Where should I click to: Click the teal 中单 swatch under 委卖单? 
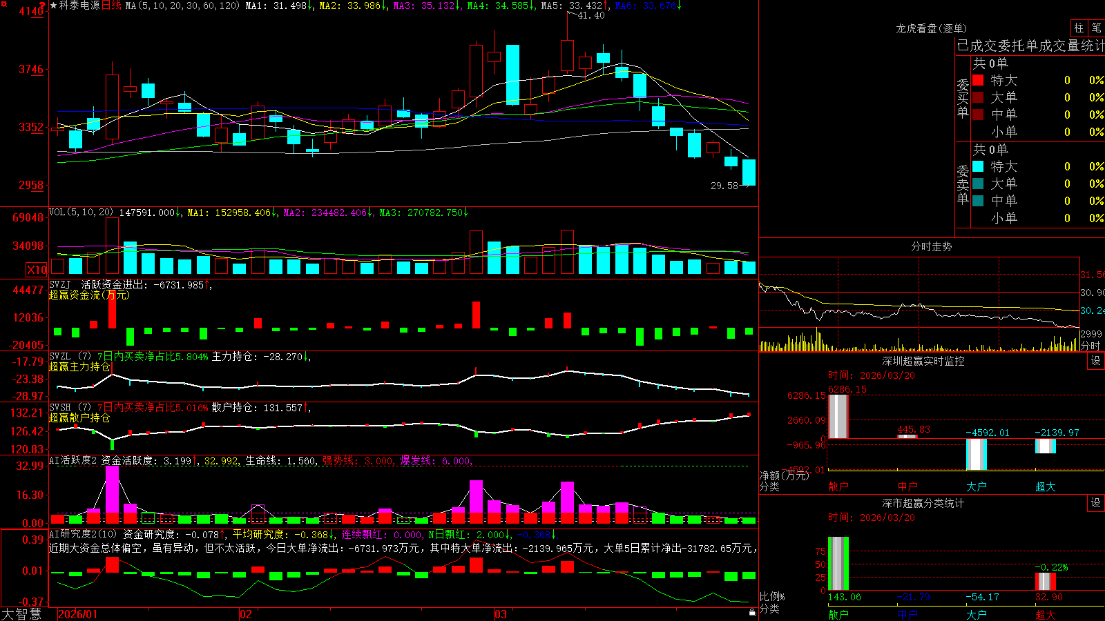[978, 201]
